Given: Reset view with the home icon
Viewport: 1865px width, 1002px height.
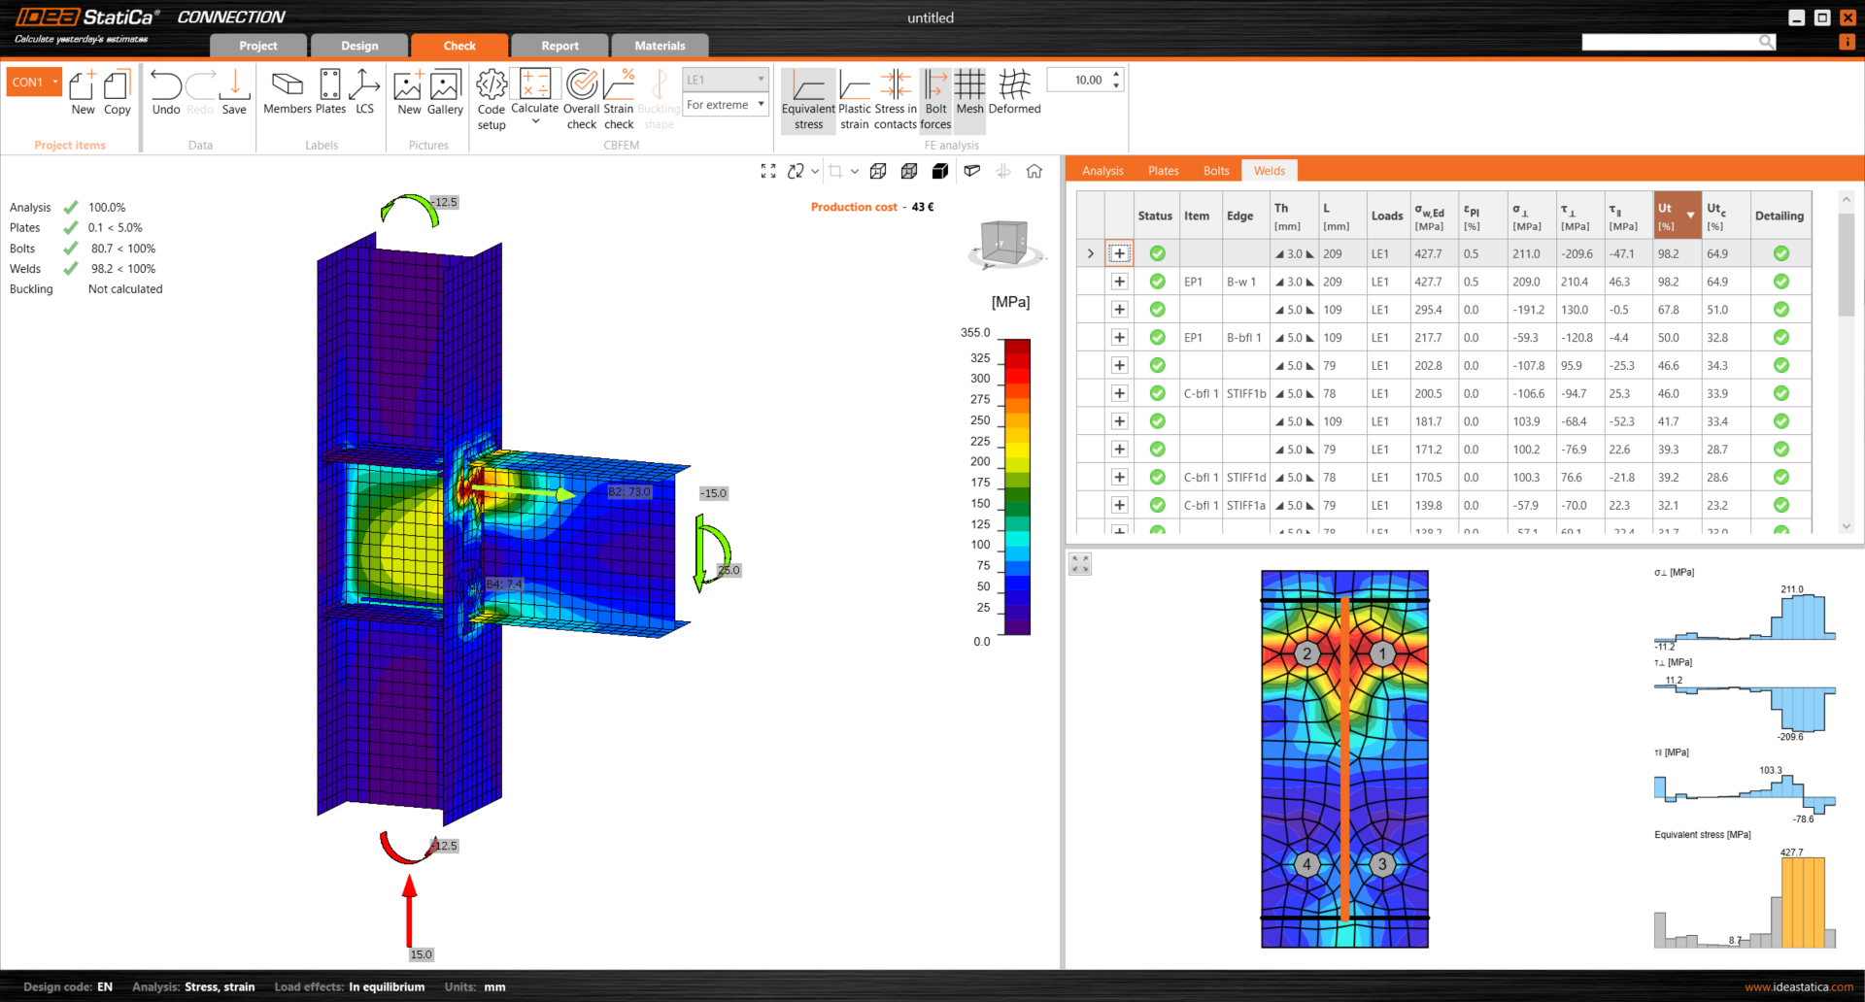Looking at the screenshot, I should (x=1034, y=172).
